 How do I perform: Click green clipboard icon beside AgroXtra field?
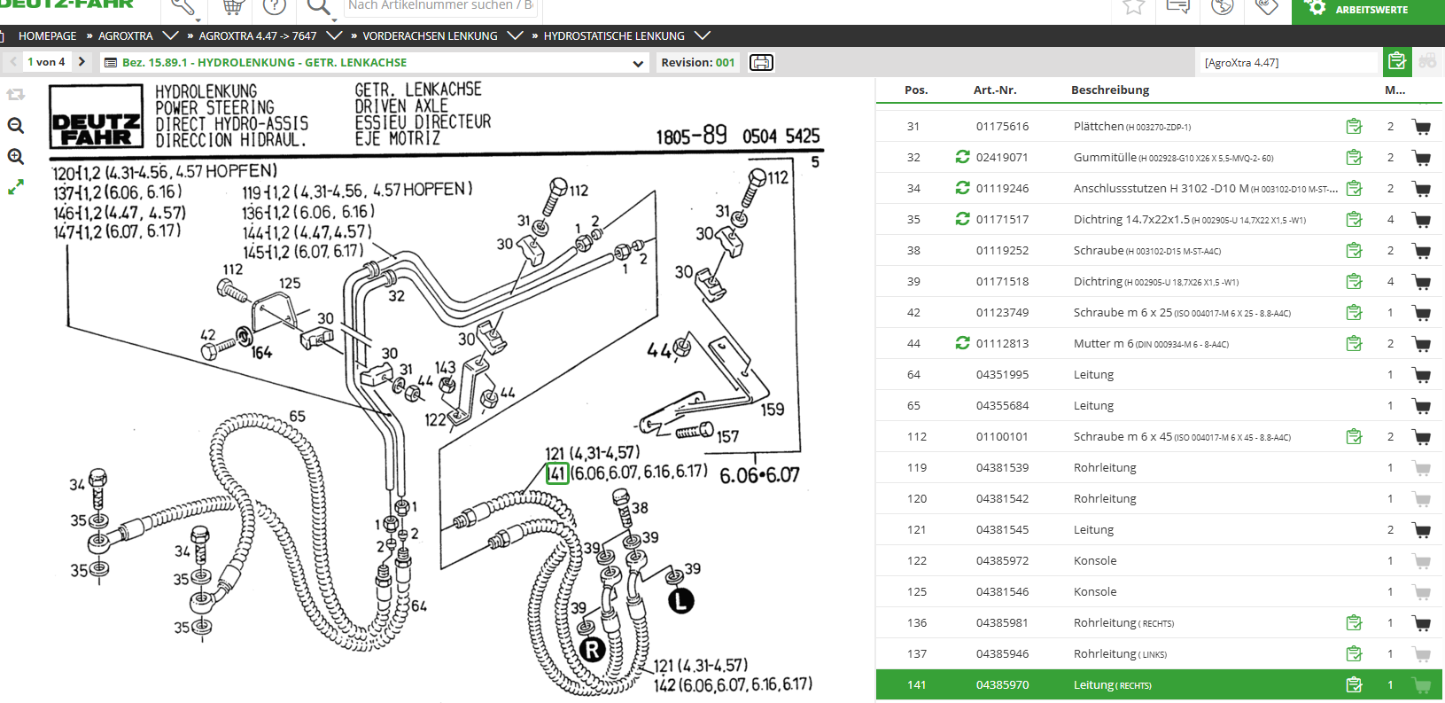click(1397, 62)
